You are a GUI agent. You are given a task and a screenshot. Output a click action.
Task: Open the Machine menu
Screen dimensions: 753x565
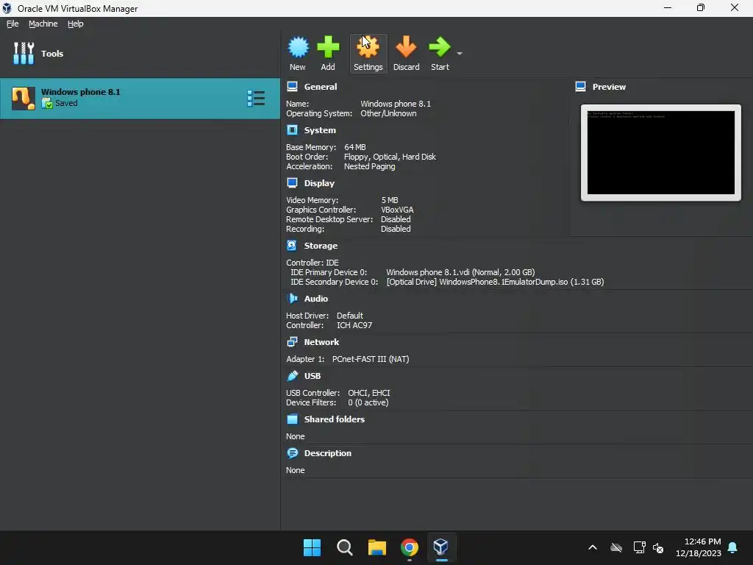(x=43, y=24)
